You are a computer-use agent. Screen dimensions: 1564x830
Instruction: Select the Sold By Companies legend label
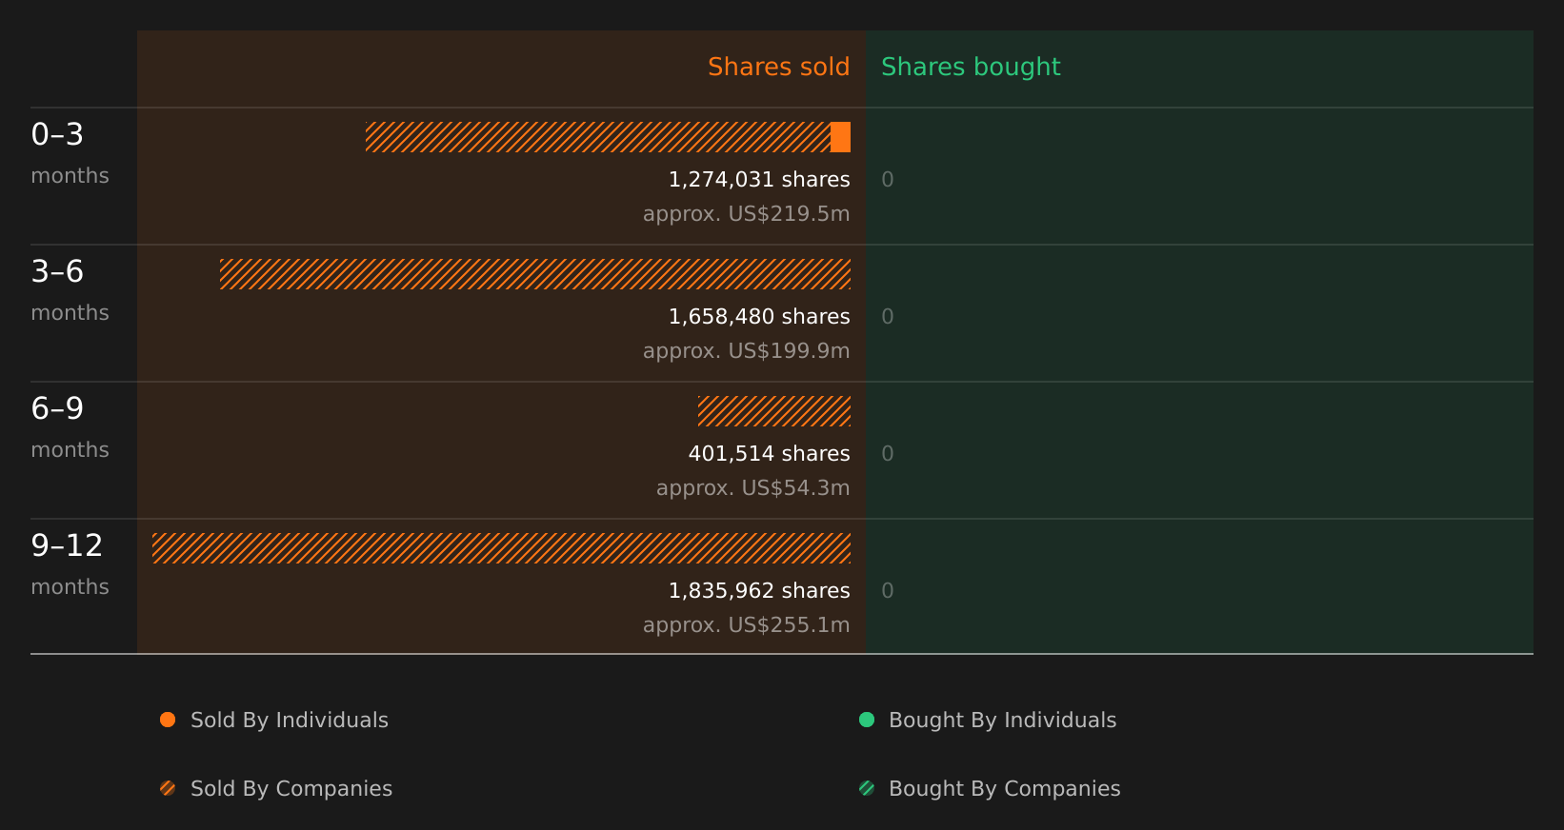coord(291,789)
